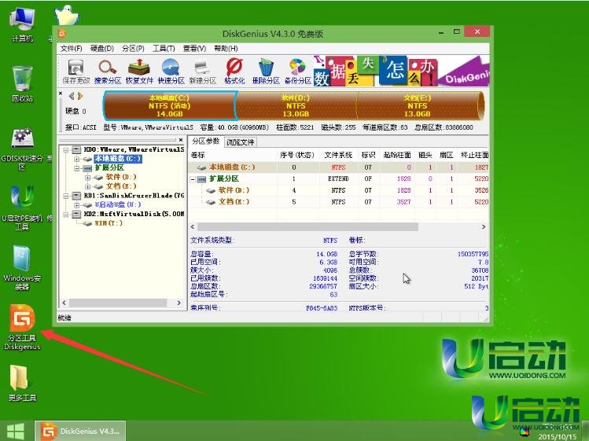Click Start Cylinder (起始柱面) column header

(397, 155)
